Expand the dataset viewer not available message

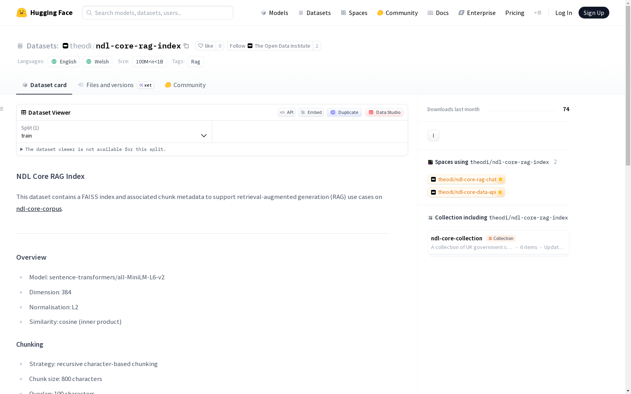pyautogui.click(x=93, y=149)
